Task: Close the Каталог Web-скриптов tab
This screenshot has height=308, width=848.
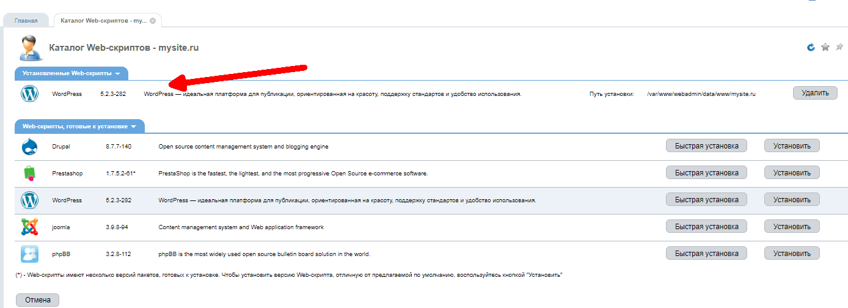Action: click(x=153, y=21)
